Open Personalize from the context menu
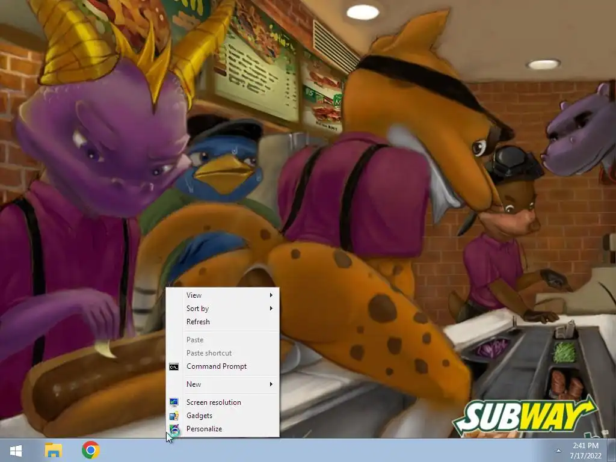This screenshot has height=462, width=616. tap(223, 429)
